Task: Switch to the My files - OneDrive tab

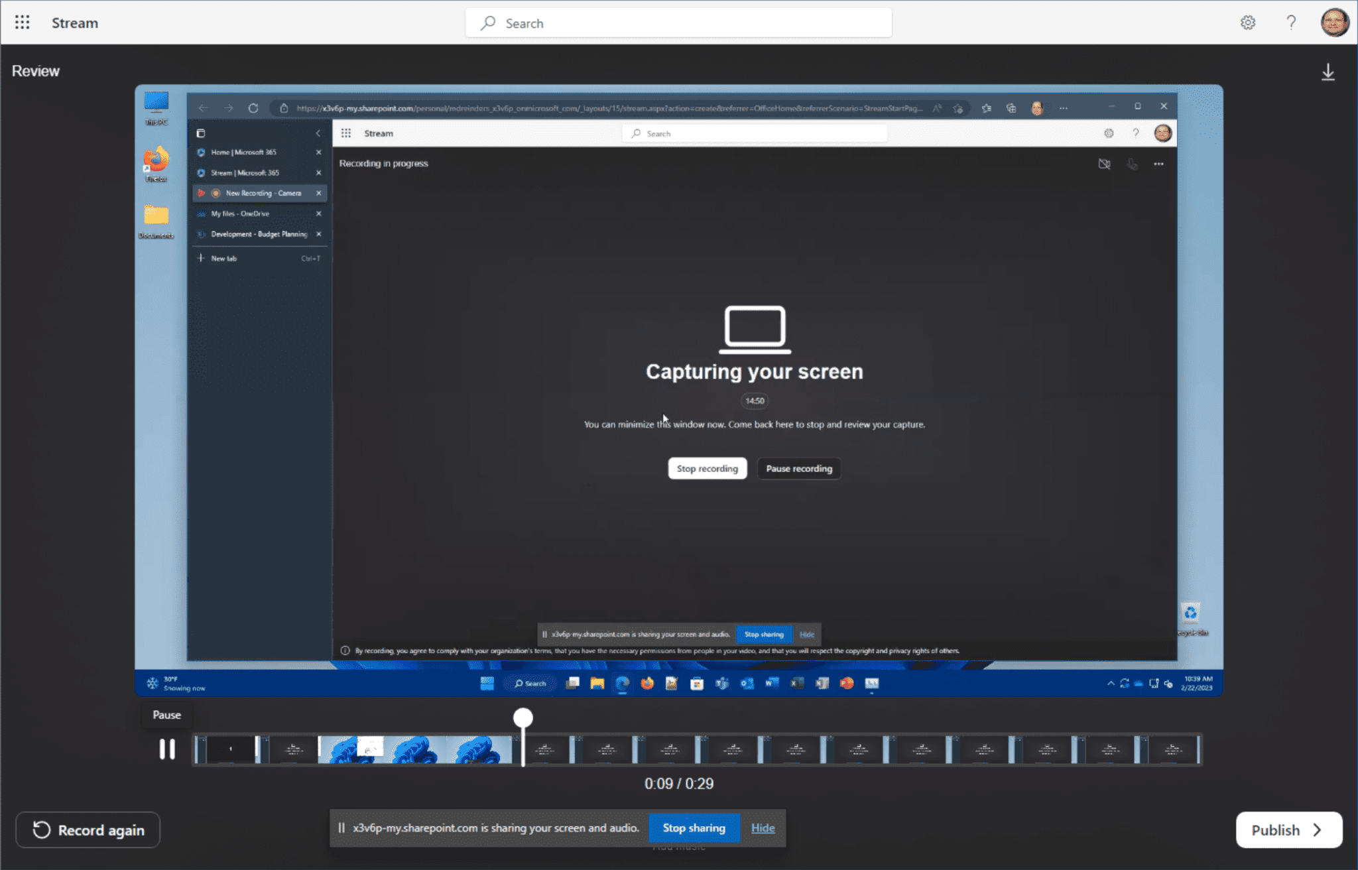Action: pos(259,213)
